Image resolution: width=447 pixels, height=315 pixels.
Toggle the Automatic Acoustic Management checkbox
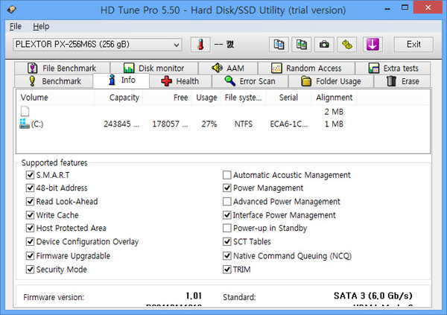point(227,175)
